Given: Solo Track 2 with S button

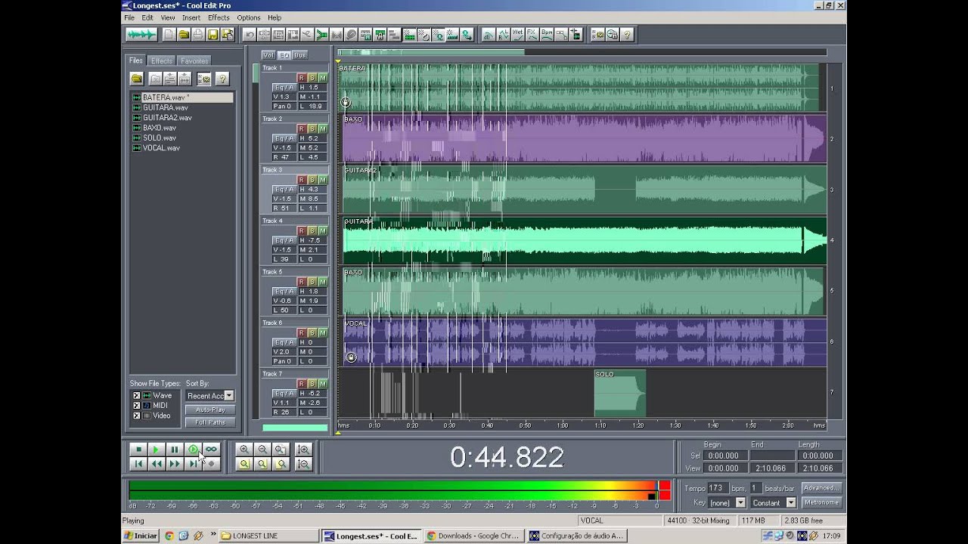Looking at the screenshot, I should click(x=312, y=129).
